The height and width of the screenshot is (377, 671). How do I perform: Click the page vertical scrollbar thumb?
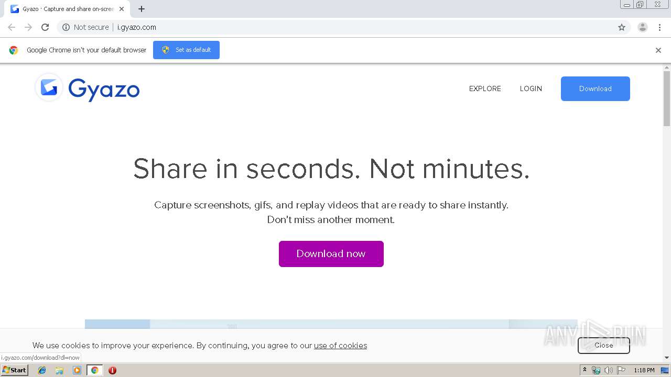667,98
